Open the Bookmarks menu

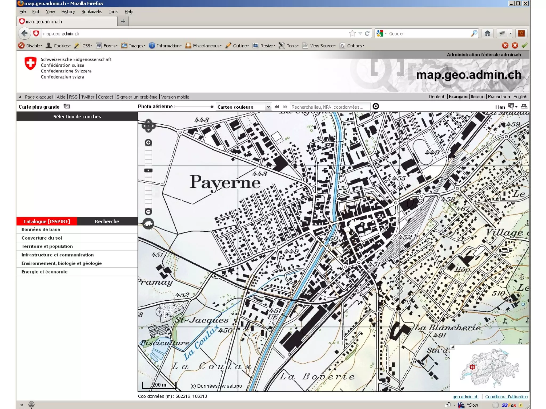click(x=92, y=12)
